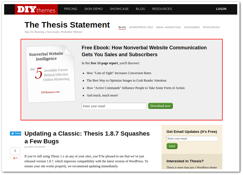Click the Google +1 share button
Viewport: 243px width, 175px height.
15,158
